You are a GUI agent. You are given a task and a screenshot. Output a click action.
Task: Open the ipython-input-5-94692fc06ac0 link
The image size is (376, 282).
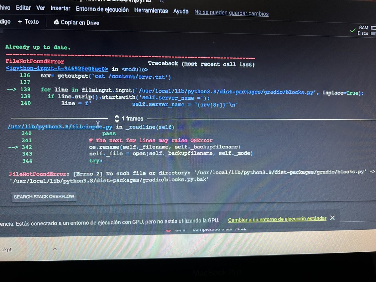[x=57, y=69]
